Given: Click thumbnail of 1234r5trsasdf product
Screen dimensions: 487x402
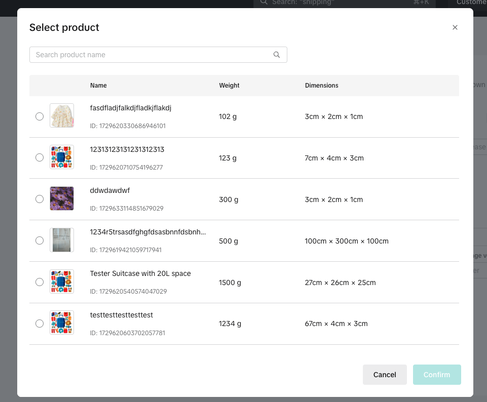Looking at the screenshot, I should point(62,240).
